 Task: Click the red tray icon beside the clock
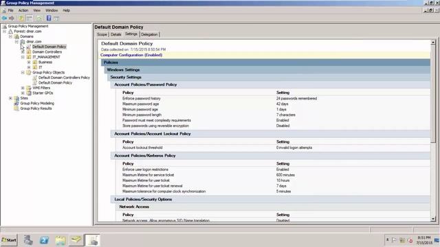pos(410,240)
